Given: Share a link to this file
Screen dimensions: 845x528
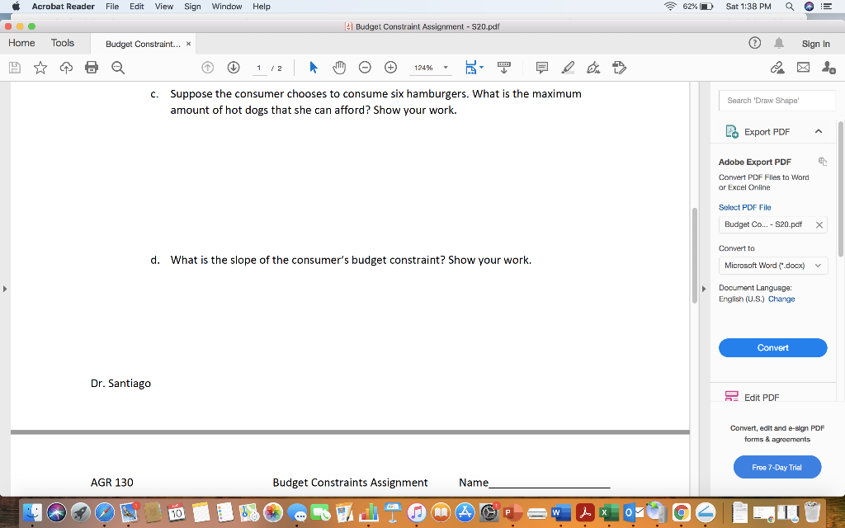Looking at the screenshot, I should [778, 68].
